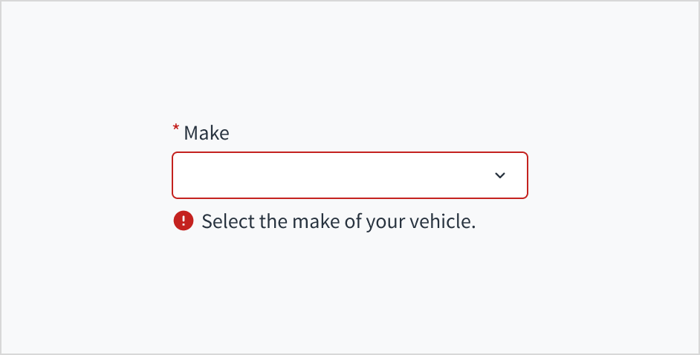700x355 pixels.
Task: Expand the vehicle Make combo box
Action: click(x=349, y=175)
